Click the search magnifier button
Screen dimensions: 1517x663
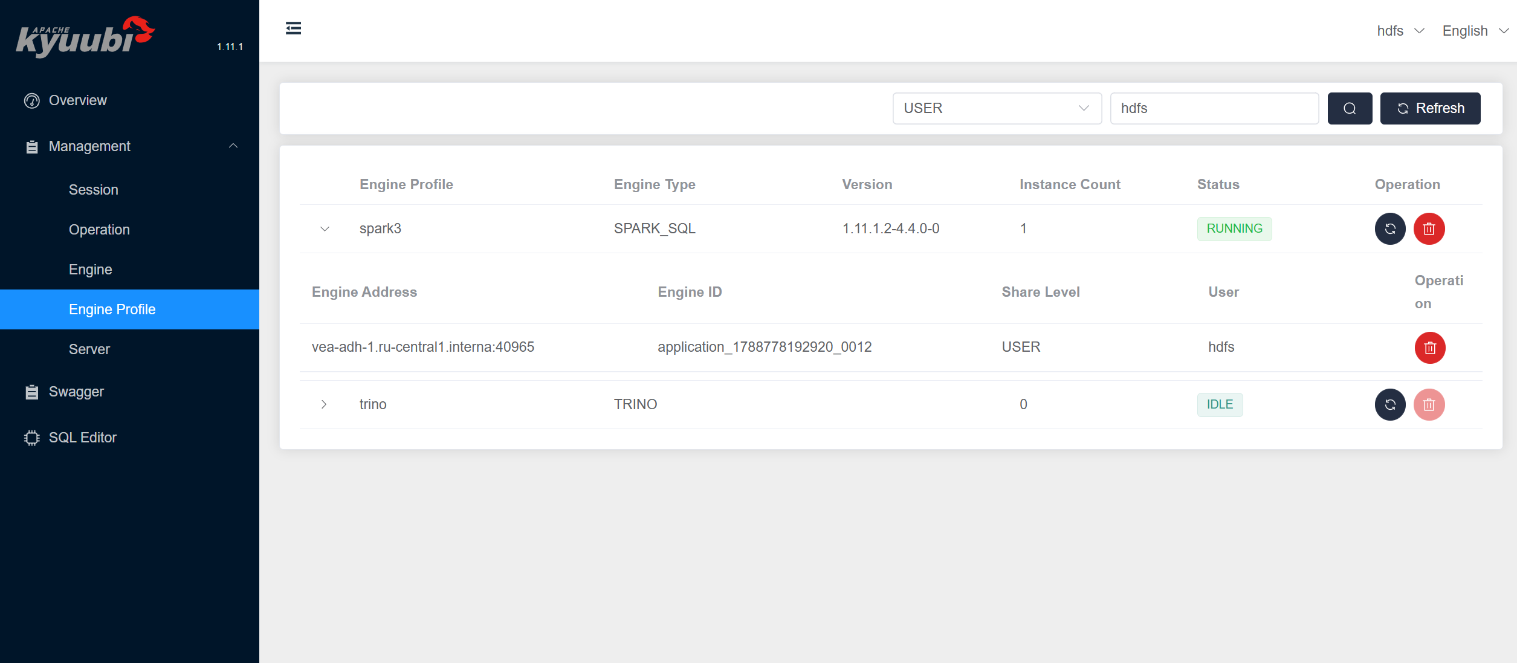[1350, 108]
